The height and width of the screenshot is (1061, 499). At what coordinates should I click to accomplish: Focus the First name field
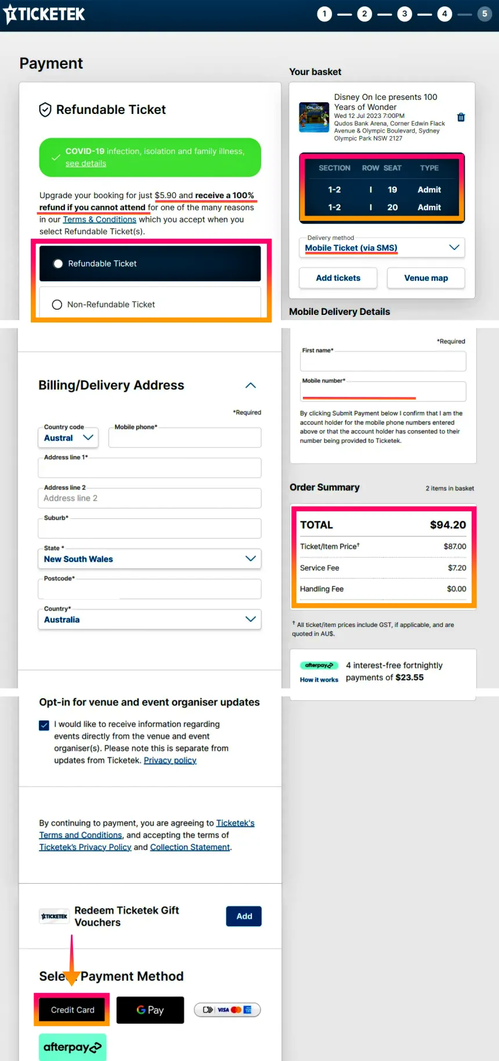click(x=383, y=361)
